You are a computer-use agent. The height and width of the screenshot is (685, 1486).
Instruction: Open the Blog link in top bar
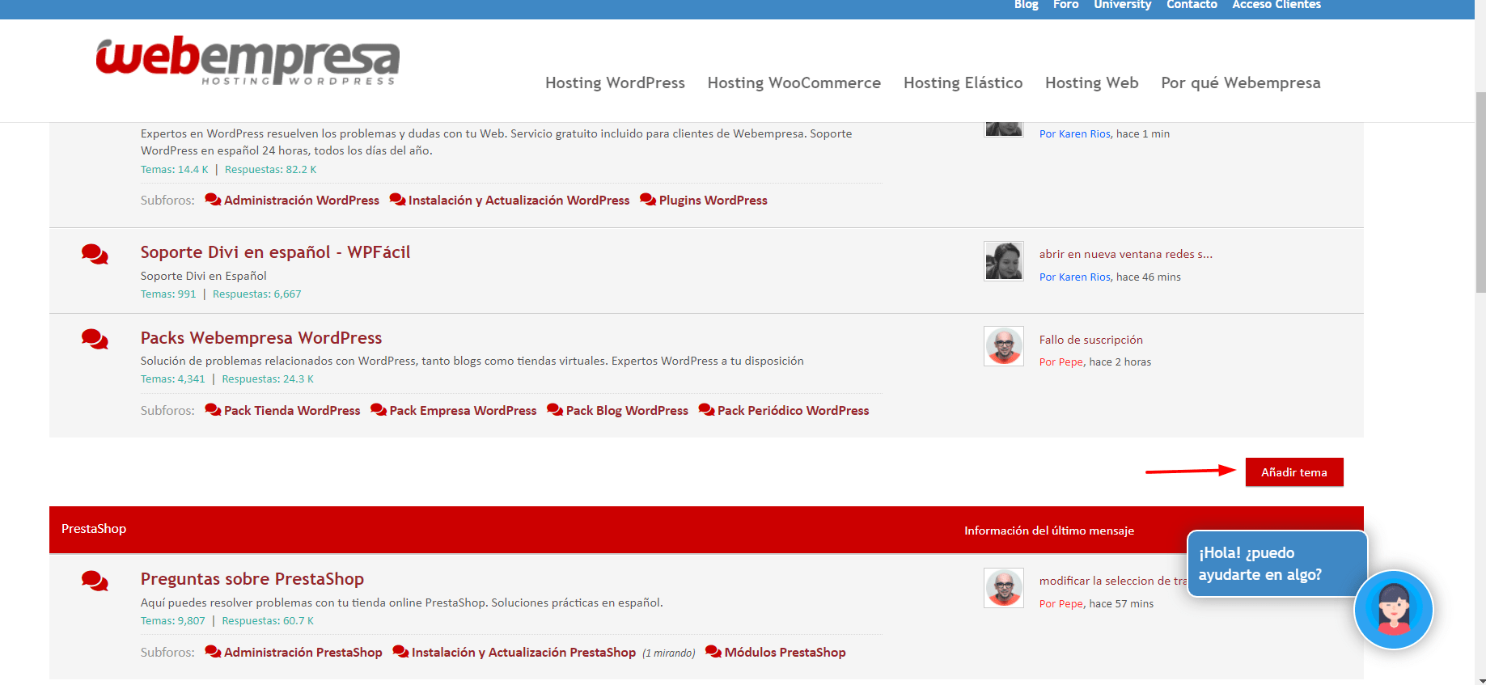pos(1026,5)
